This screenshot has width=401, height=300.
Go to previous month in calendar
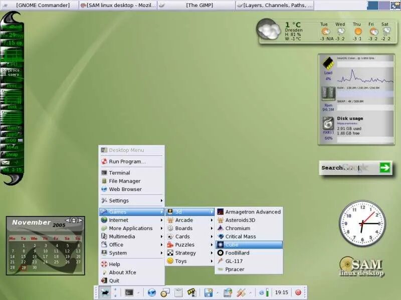[x=68, y=220]
